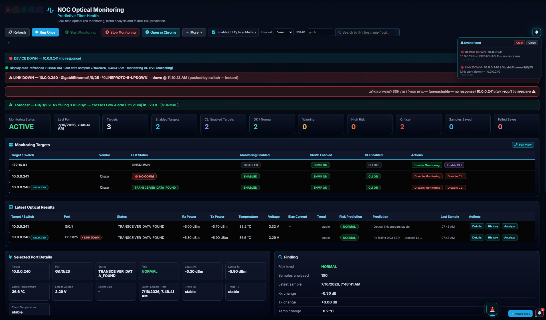Click SNMP ON badge for 172.16.0.1
Image resolution: width=546 pixels, height=320 pixels.
[x=320, y=165]
